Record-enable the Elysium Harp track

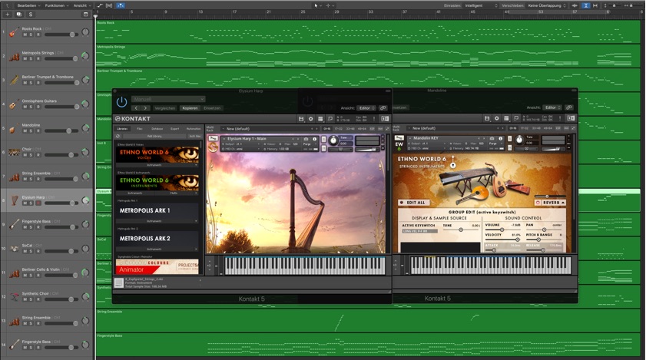point(38,203)
